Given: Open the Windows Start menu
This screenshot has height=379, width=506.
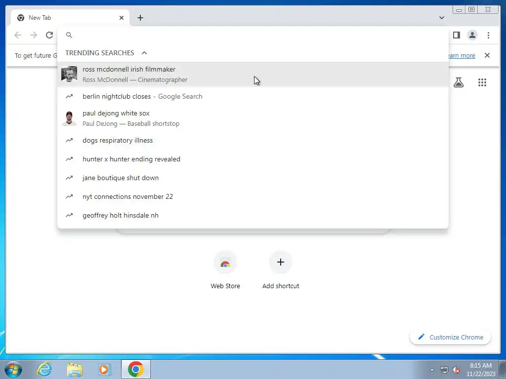Looking at the screenshot, I should (13, 369).
